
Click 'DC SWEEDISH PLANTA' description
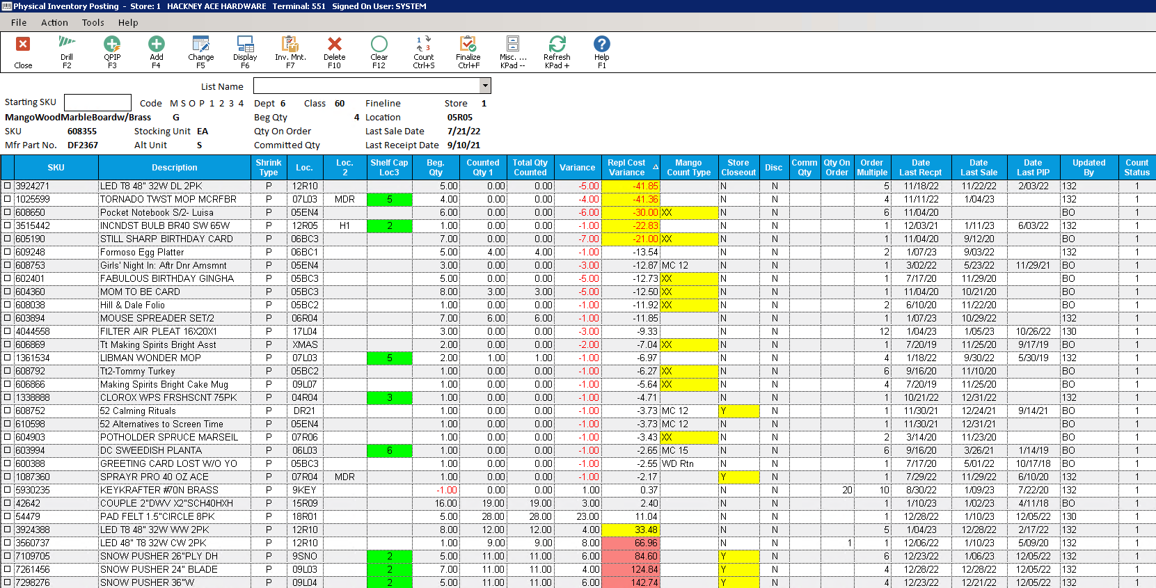(150, 450)
